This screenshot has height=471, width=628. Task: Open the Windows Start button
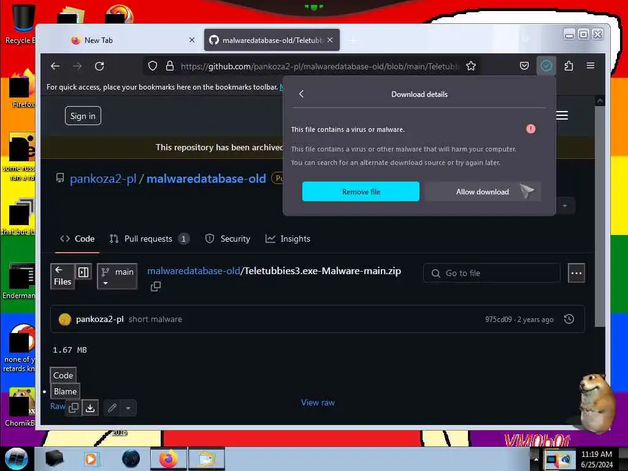pos(16,459)
